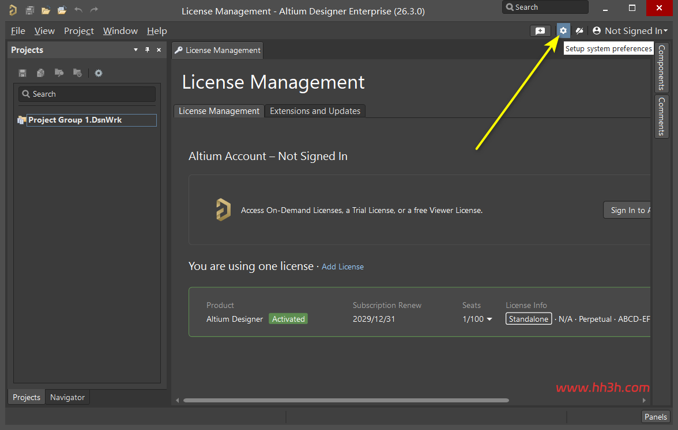Screen dimensions: 678x430
Task: Click the undo arrow icon
Action: 78,10
